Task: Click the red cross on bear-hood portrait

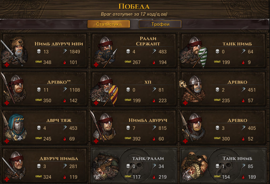Action: pyautogui.click(x=7, y=65)
